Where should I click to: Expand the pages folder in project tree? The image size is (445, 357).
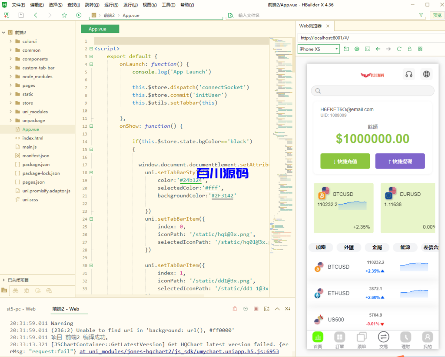[x=11, y=86]
